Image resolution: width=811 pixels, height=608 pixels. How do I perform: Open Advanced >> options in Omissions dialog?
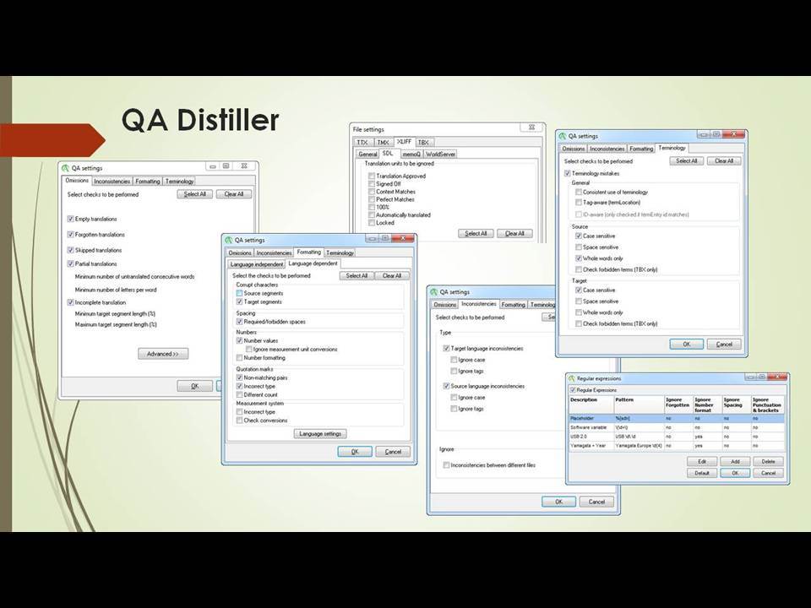pos(163,354)
